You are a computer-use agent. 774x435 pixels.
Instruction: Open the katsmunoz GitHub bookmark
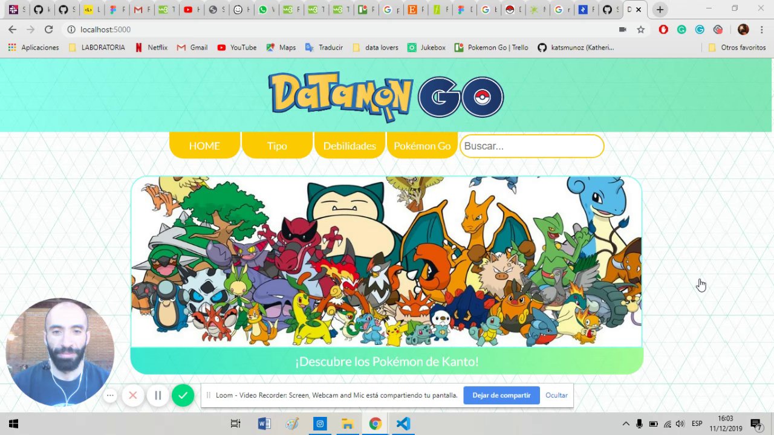pyautogui.click(x=576, y=47)
